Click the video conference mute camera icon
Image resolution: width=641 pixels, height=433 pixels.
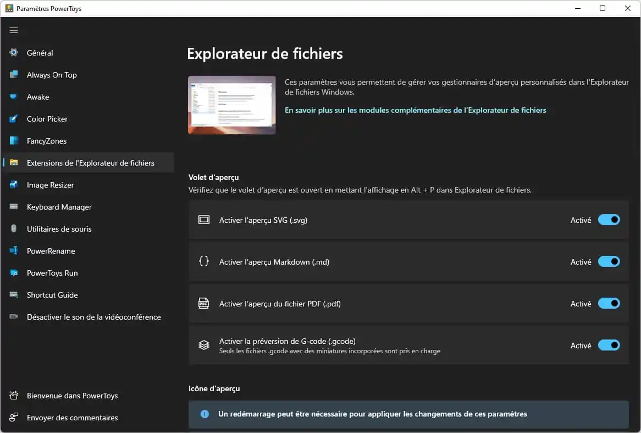pyautogui.click(x=14, y=317)
